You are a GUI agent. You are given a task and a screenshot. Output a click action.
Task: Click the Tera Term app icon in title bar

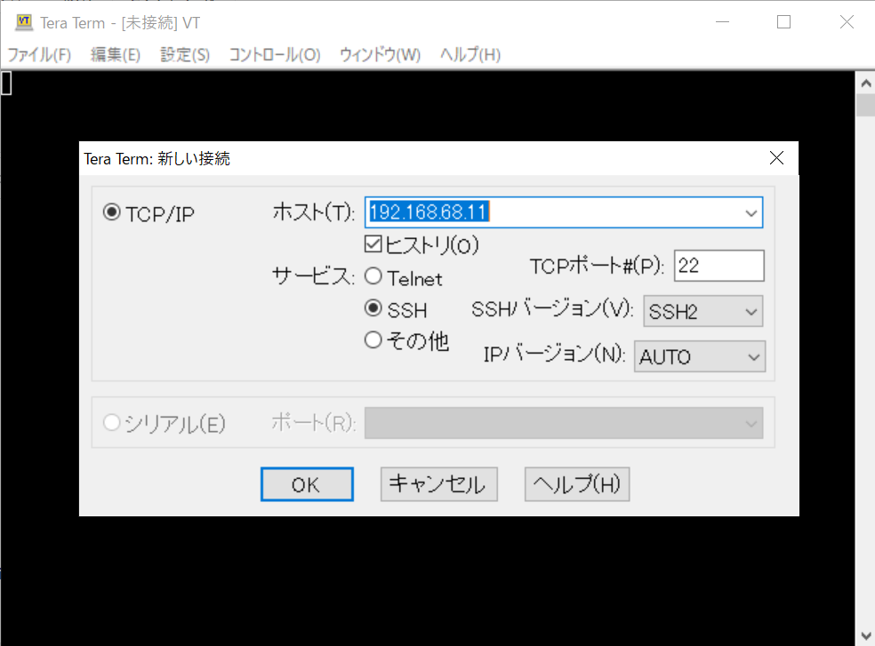point(24,22)
